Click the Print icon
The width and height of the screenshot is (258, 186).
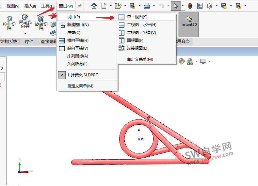click(x=147, y=6)
